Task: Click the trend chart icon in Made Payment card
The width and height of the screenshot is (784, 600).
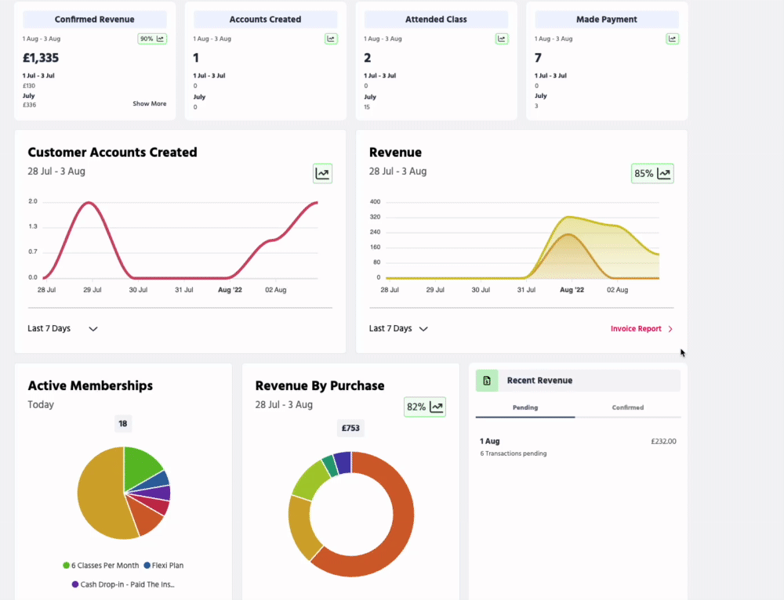Action: click(x=672, y=38)
